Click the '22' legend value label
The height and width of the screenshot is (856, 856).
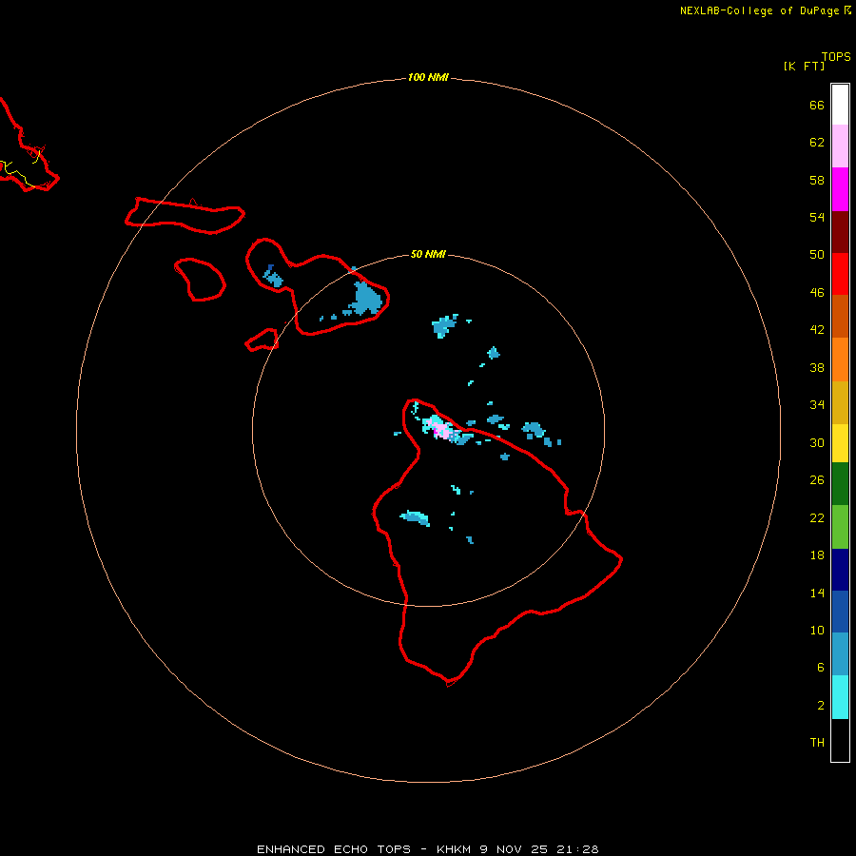coord(817,518)
